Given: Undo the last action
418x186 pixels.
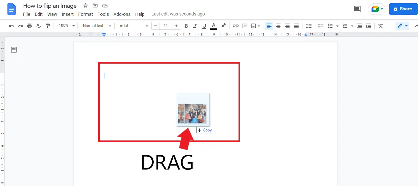Looking at the screenshot, I should click(x=11, y=26).
